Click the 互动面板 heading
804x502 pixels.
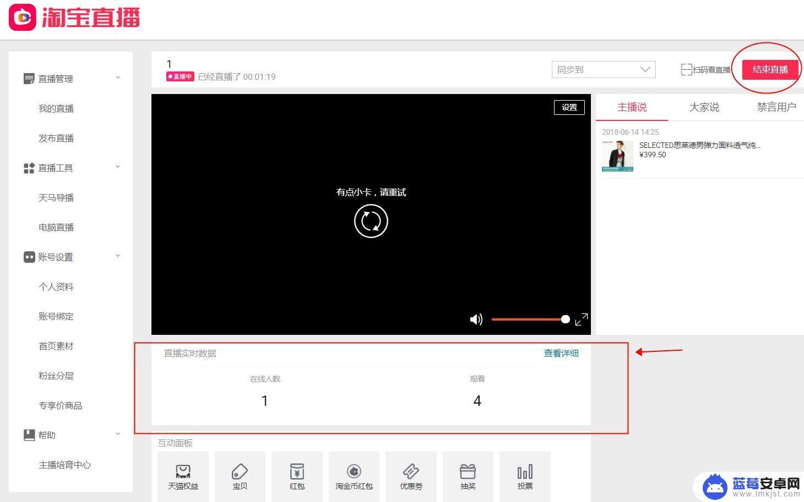pos(175,443)
